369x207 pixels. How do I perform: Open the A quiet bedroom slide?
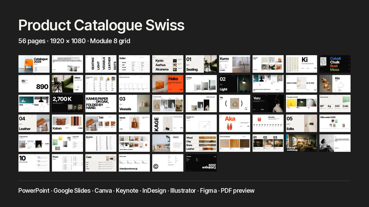(x=34, y=143)
